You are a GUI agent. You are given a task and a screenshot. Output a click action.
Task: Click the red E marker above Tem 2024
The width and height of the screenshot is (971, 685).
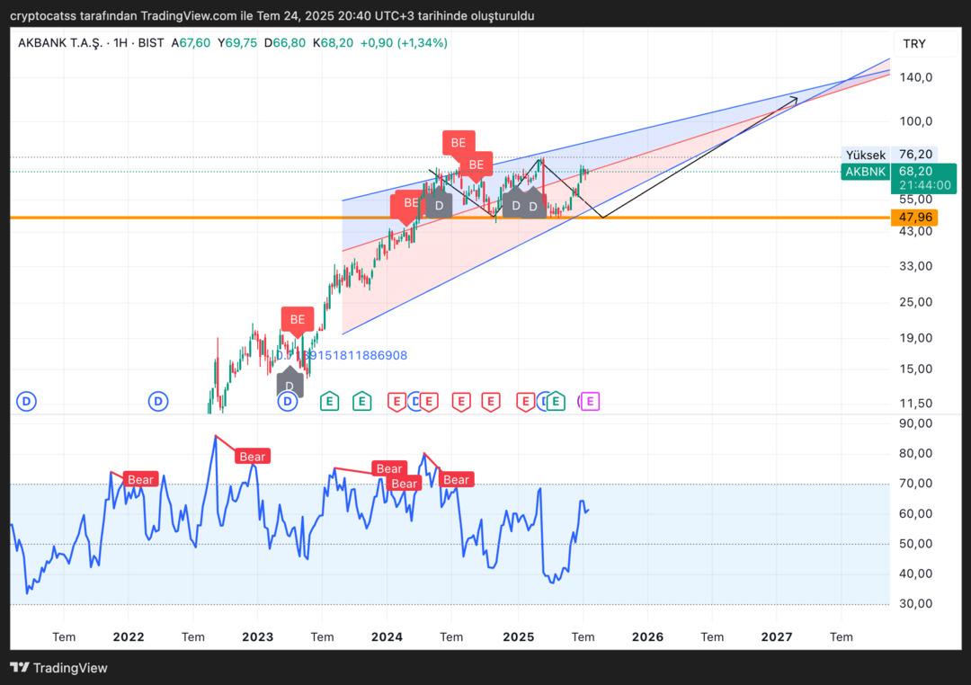click(460, 401)
